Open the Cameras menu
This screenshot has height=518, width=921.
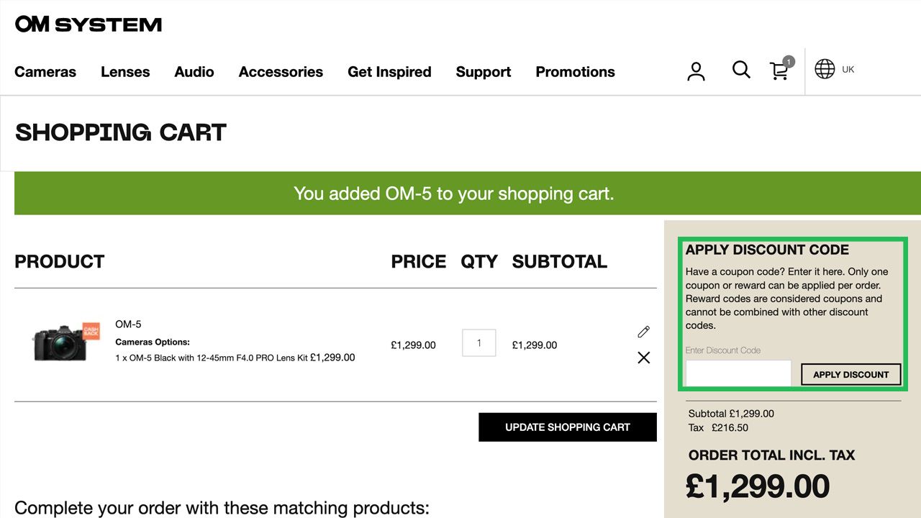point(45,72)
